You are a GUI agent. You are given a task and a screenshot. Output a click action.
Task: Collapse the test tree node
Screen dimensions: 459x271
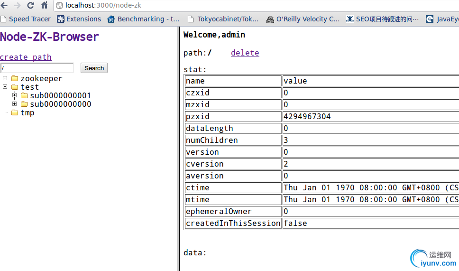pos(5,87)
